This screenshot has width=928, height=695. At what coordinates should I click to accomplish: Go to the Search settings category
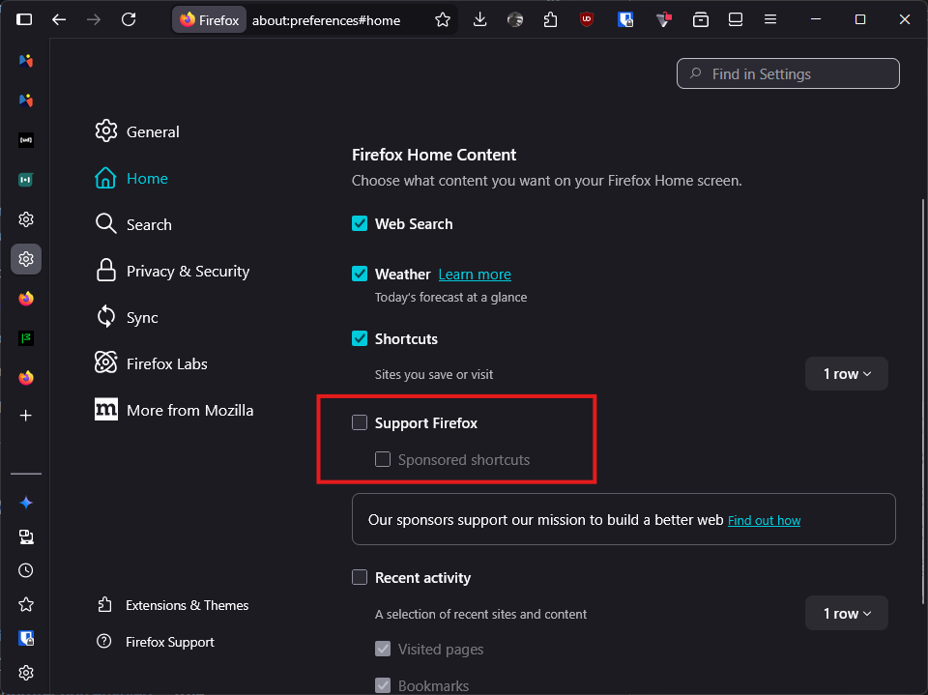coord(149,225)
